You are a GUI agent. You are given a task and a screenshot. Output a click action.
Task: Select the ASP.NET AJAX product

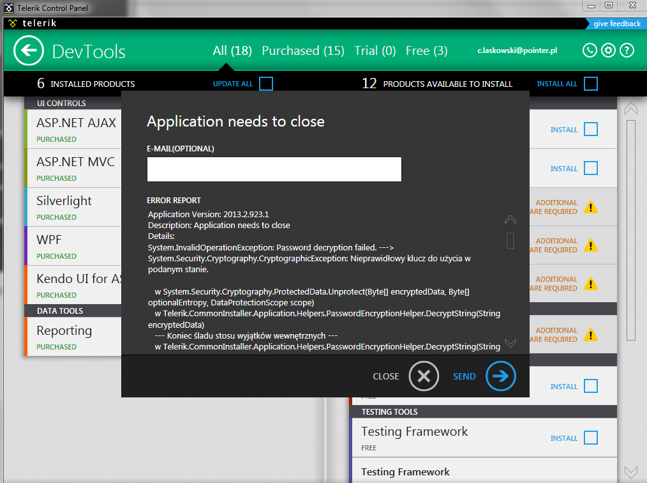tap(73, 129)
